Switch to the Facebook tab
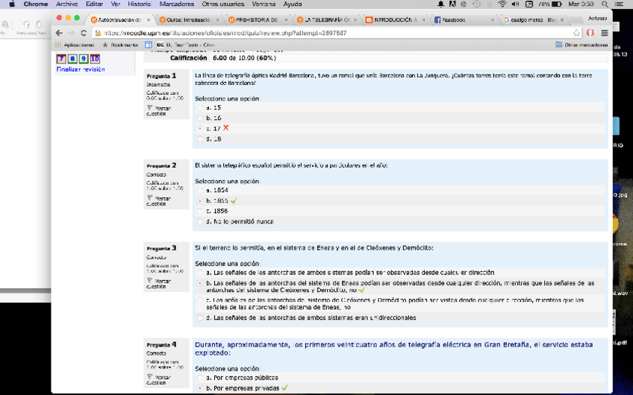Image resolution: width=633 pixels, height=395 pixels. pos(459,20)
